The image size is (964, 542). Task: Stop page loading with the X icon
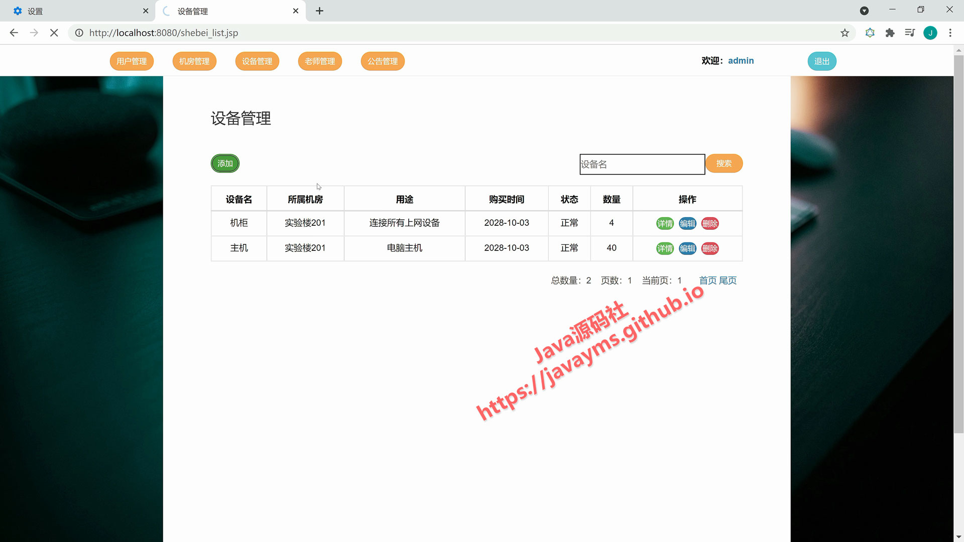54,33
